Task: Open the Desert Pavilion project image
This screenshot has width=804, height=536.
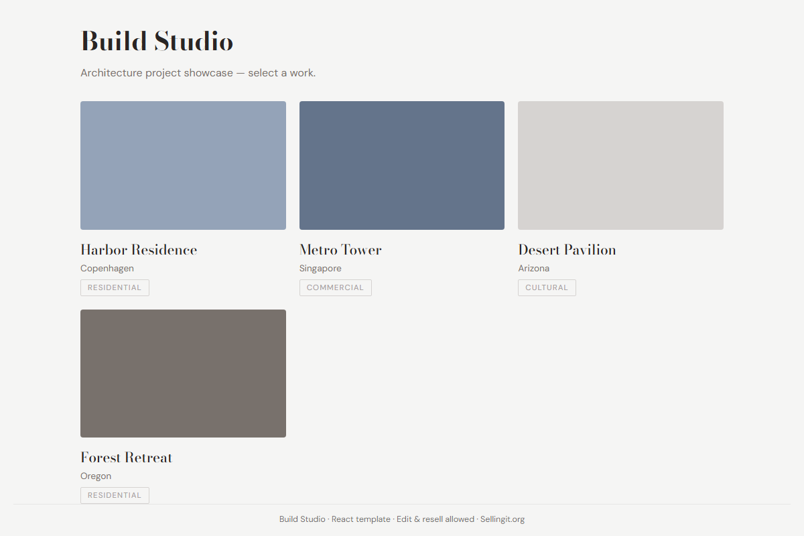Action: pyautogui.click(x=620, y=165)
